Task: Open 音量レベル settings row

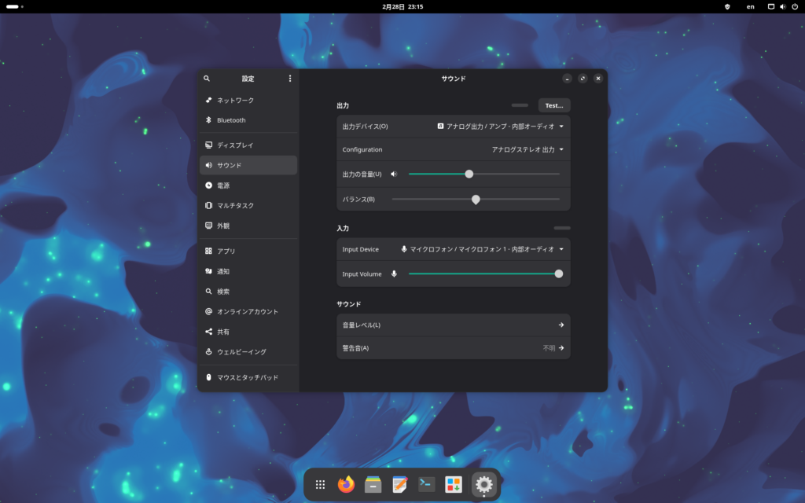Action: 453,325
